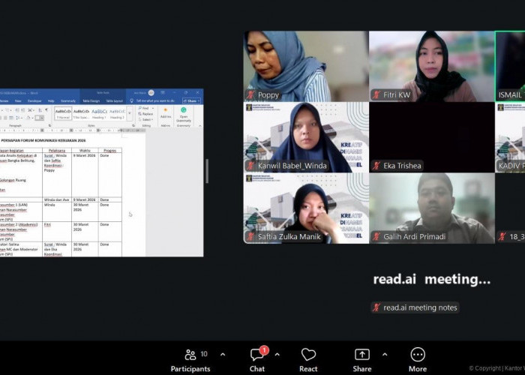
Task: Click the Decrease Indent icon
Action: tap(16, 110)
